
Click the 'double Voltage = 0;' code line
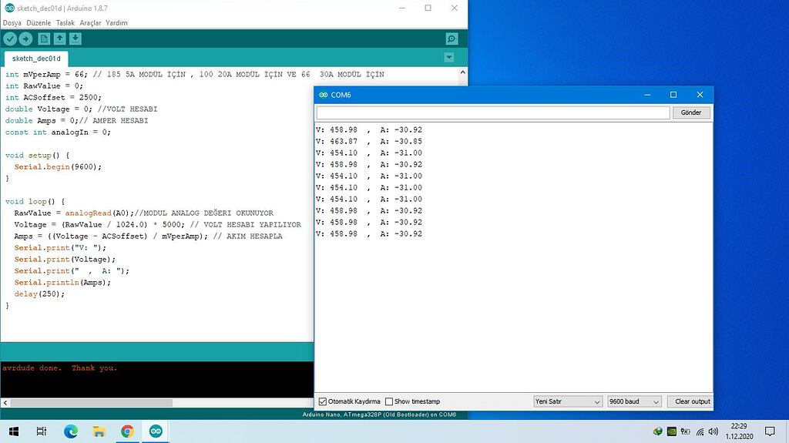pyautogui.click(x=49, y=109)
